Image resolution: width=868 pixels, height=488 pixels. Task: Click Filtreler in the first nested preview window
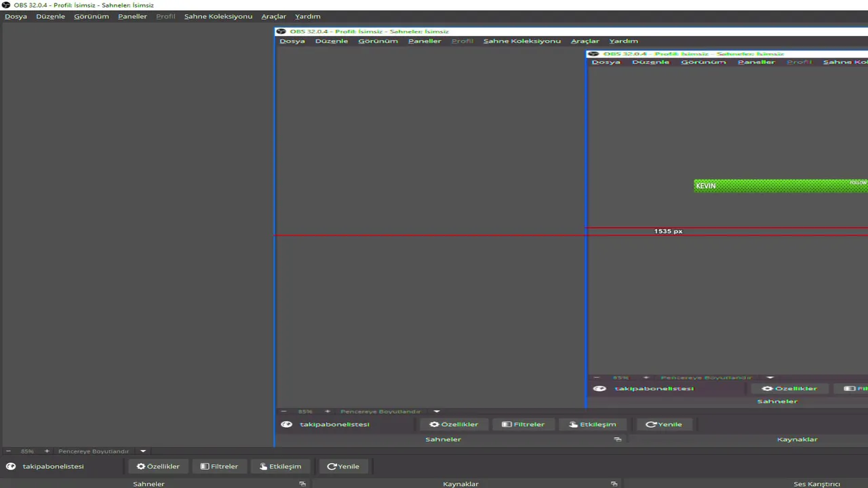point(523,424)
